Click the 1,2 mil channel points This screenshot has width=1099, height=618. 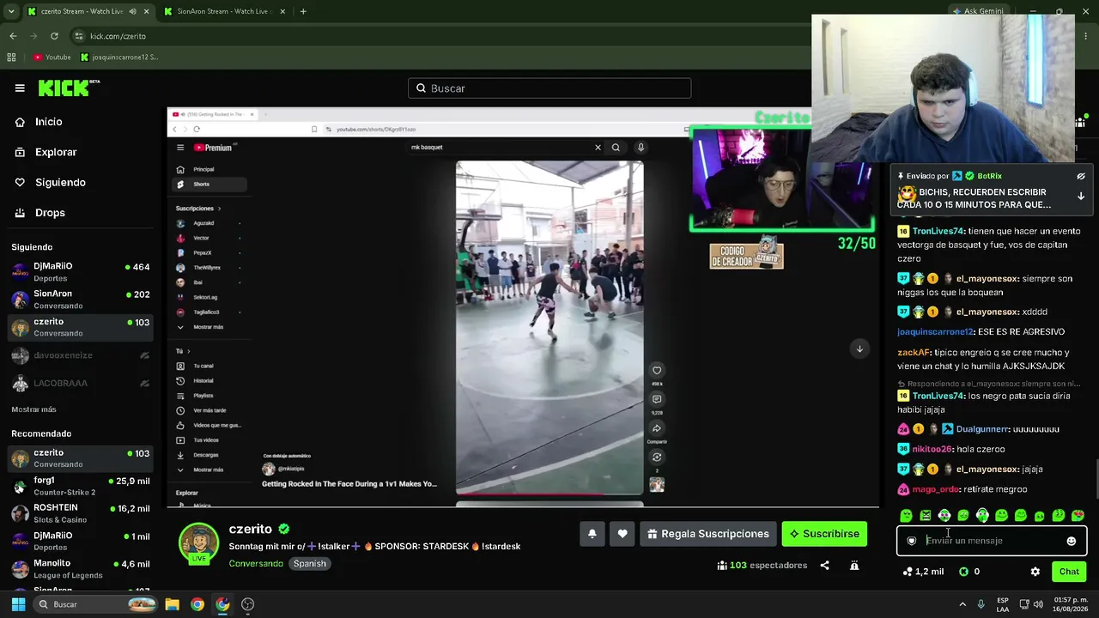coord(923,572)
